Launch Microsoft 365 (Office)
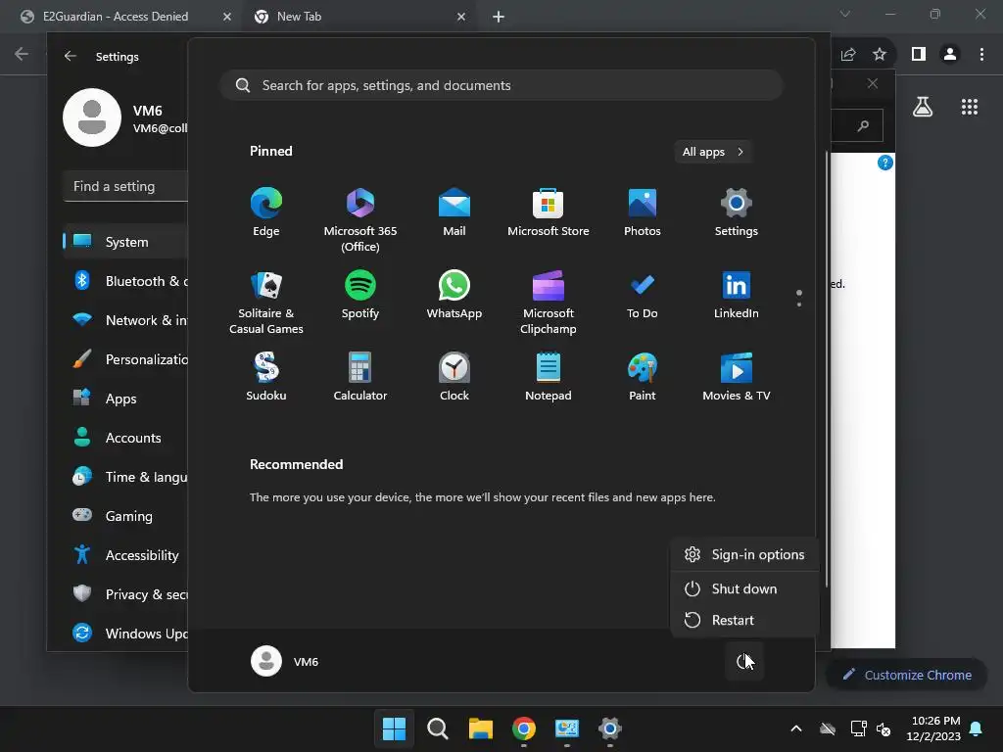This screenshot has height=752, width=1003. click(360, 220)
